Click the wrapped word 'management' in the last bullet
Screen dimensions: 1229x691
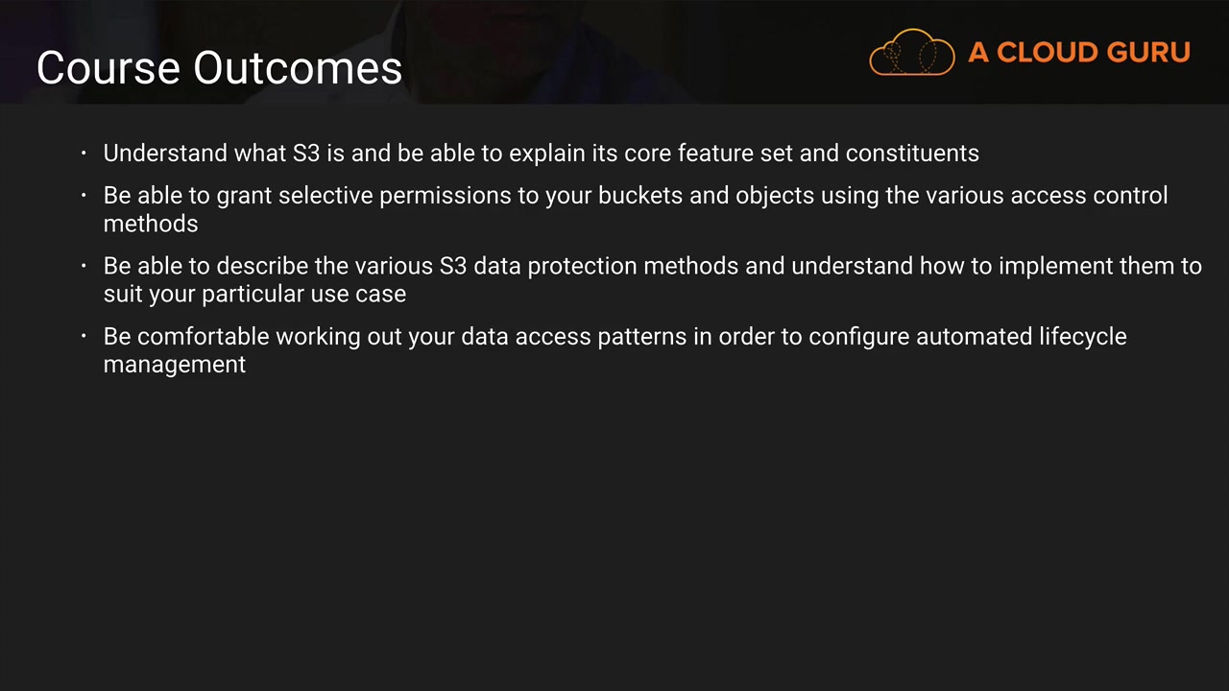(174, 365)
